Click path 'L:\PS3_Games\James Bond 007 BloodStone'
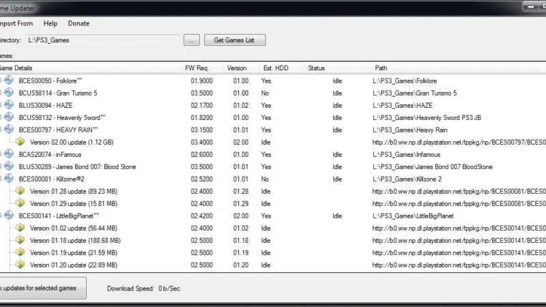Image resolution: width=546 pixels, height=307 pixels. [433, 166]
